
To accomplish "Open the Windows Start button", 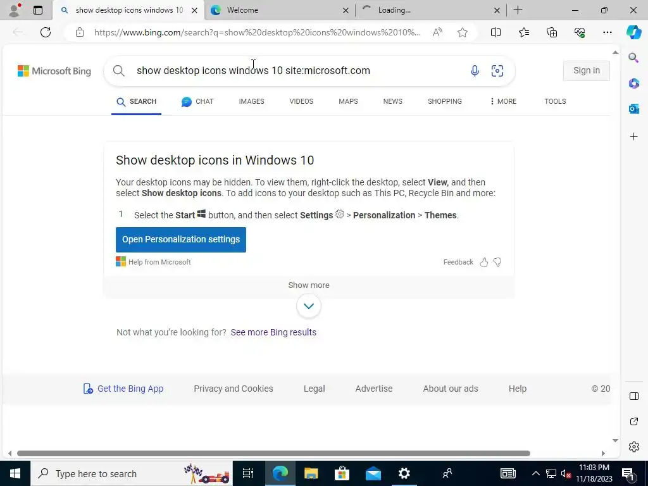I will 15,473.
